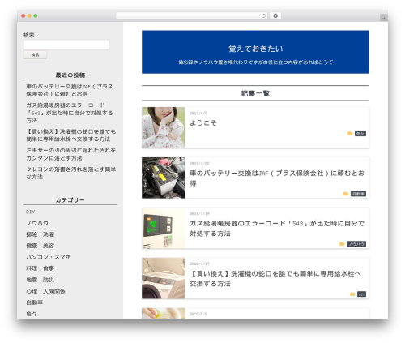Open the ようこそ article title
405x343 pixels.
(203, 123)
